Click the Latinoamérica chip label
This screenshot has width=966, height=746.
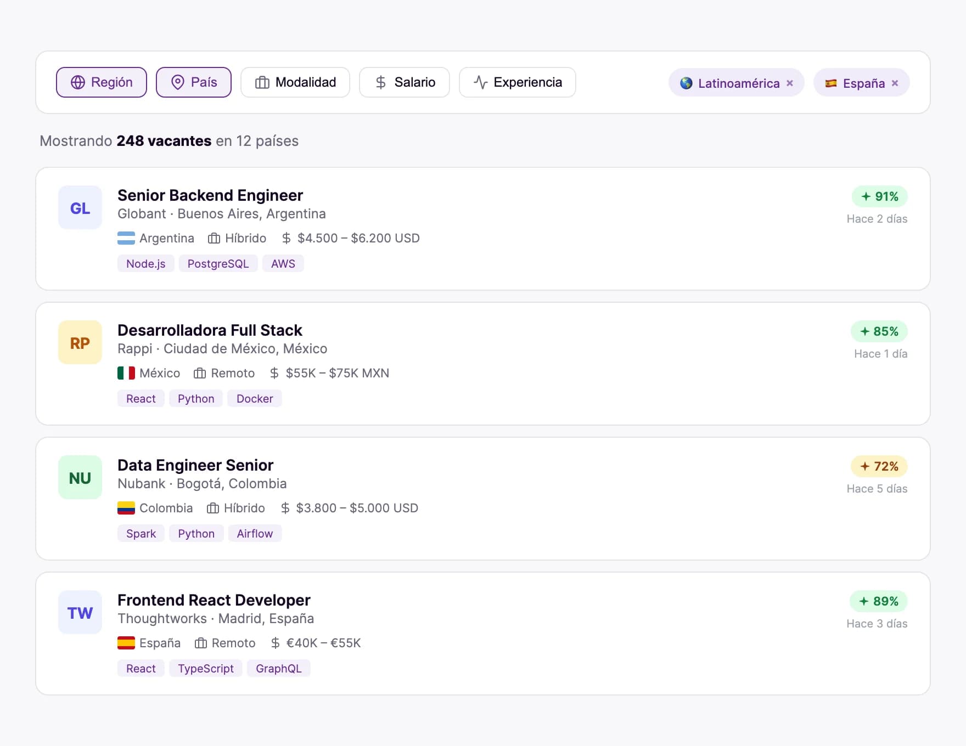click(739, 83)
